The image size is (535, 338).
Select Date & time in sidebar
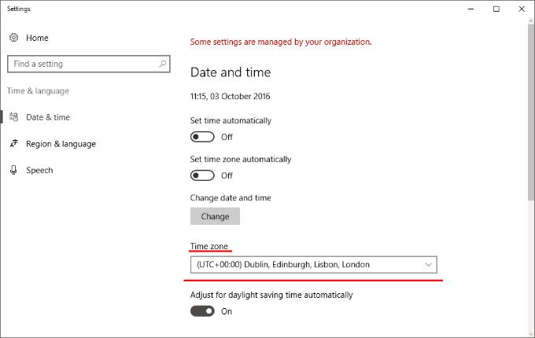(x=48, y=117)
